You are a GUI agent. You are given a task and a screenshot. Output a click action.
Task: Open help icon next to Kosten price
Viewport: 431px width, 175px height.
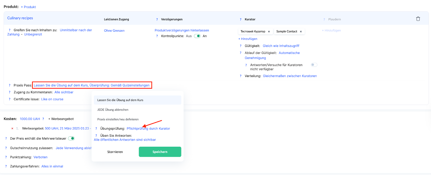(43, 119)
